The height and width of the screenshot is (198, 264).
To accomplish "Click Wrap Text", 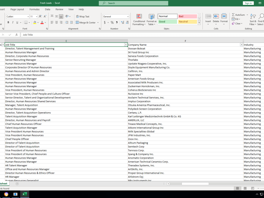I will tap(83, 16).
